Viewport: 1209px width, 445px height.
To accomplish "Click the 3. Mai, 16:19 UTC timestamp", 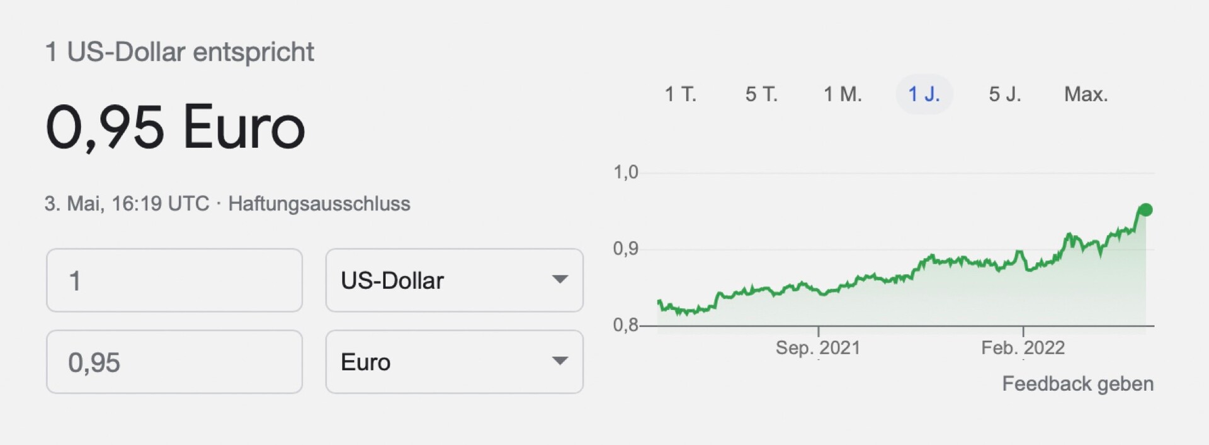I will tap(127, 204).
